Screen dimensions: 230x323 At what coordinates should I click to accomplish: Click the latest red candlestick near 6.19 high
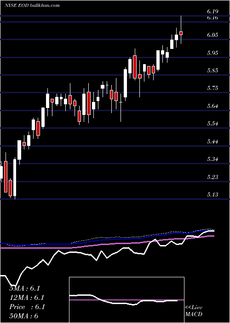(181, 33)
